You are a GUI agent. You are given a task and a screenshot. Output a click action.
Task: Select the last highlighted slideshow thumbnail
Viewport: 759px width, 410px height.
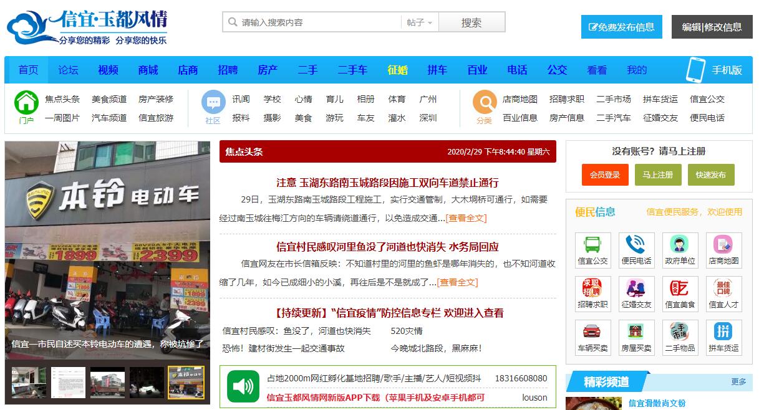click(x=186, y=382)
